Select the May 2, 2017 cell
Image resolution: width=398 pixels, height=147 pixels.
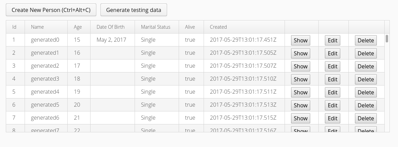click(111, 40)
